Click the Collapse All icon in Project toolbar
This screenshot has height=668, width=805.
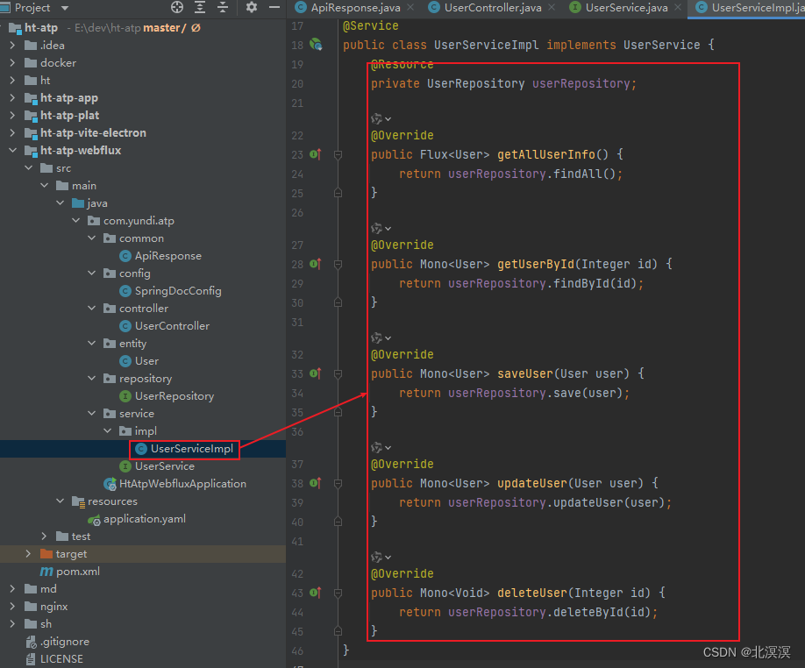[222, 8]
